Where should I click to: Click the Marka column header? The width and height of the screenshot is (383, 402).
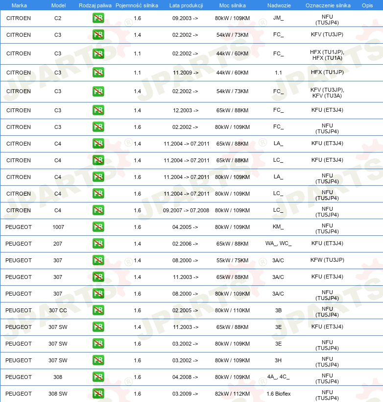click(19, 5)
